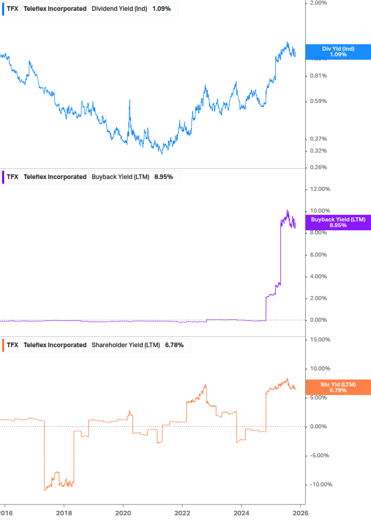
Task: Click the 6.00% tick on the buyback axis
Action: [318, 255]
